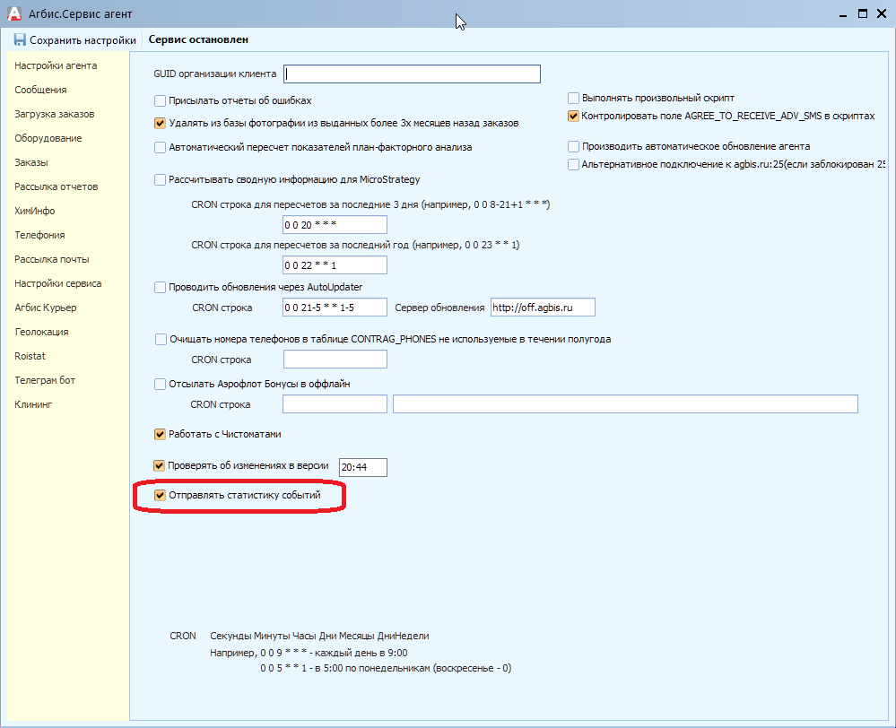
Task: Go to ХимИнфо section
Action: tap(35, 211)
